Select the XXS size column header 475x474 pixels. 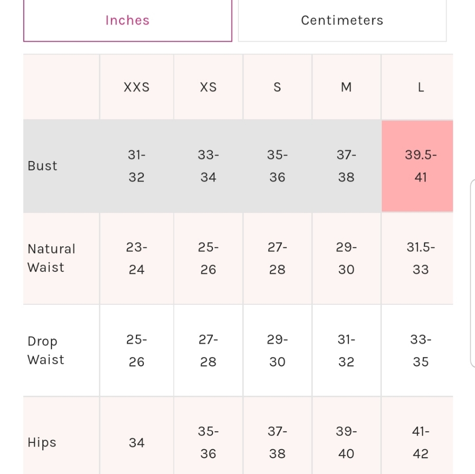(137, 87)
